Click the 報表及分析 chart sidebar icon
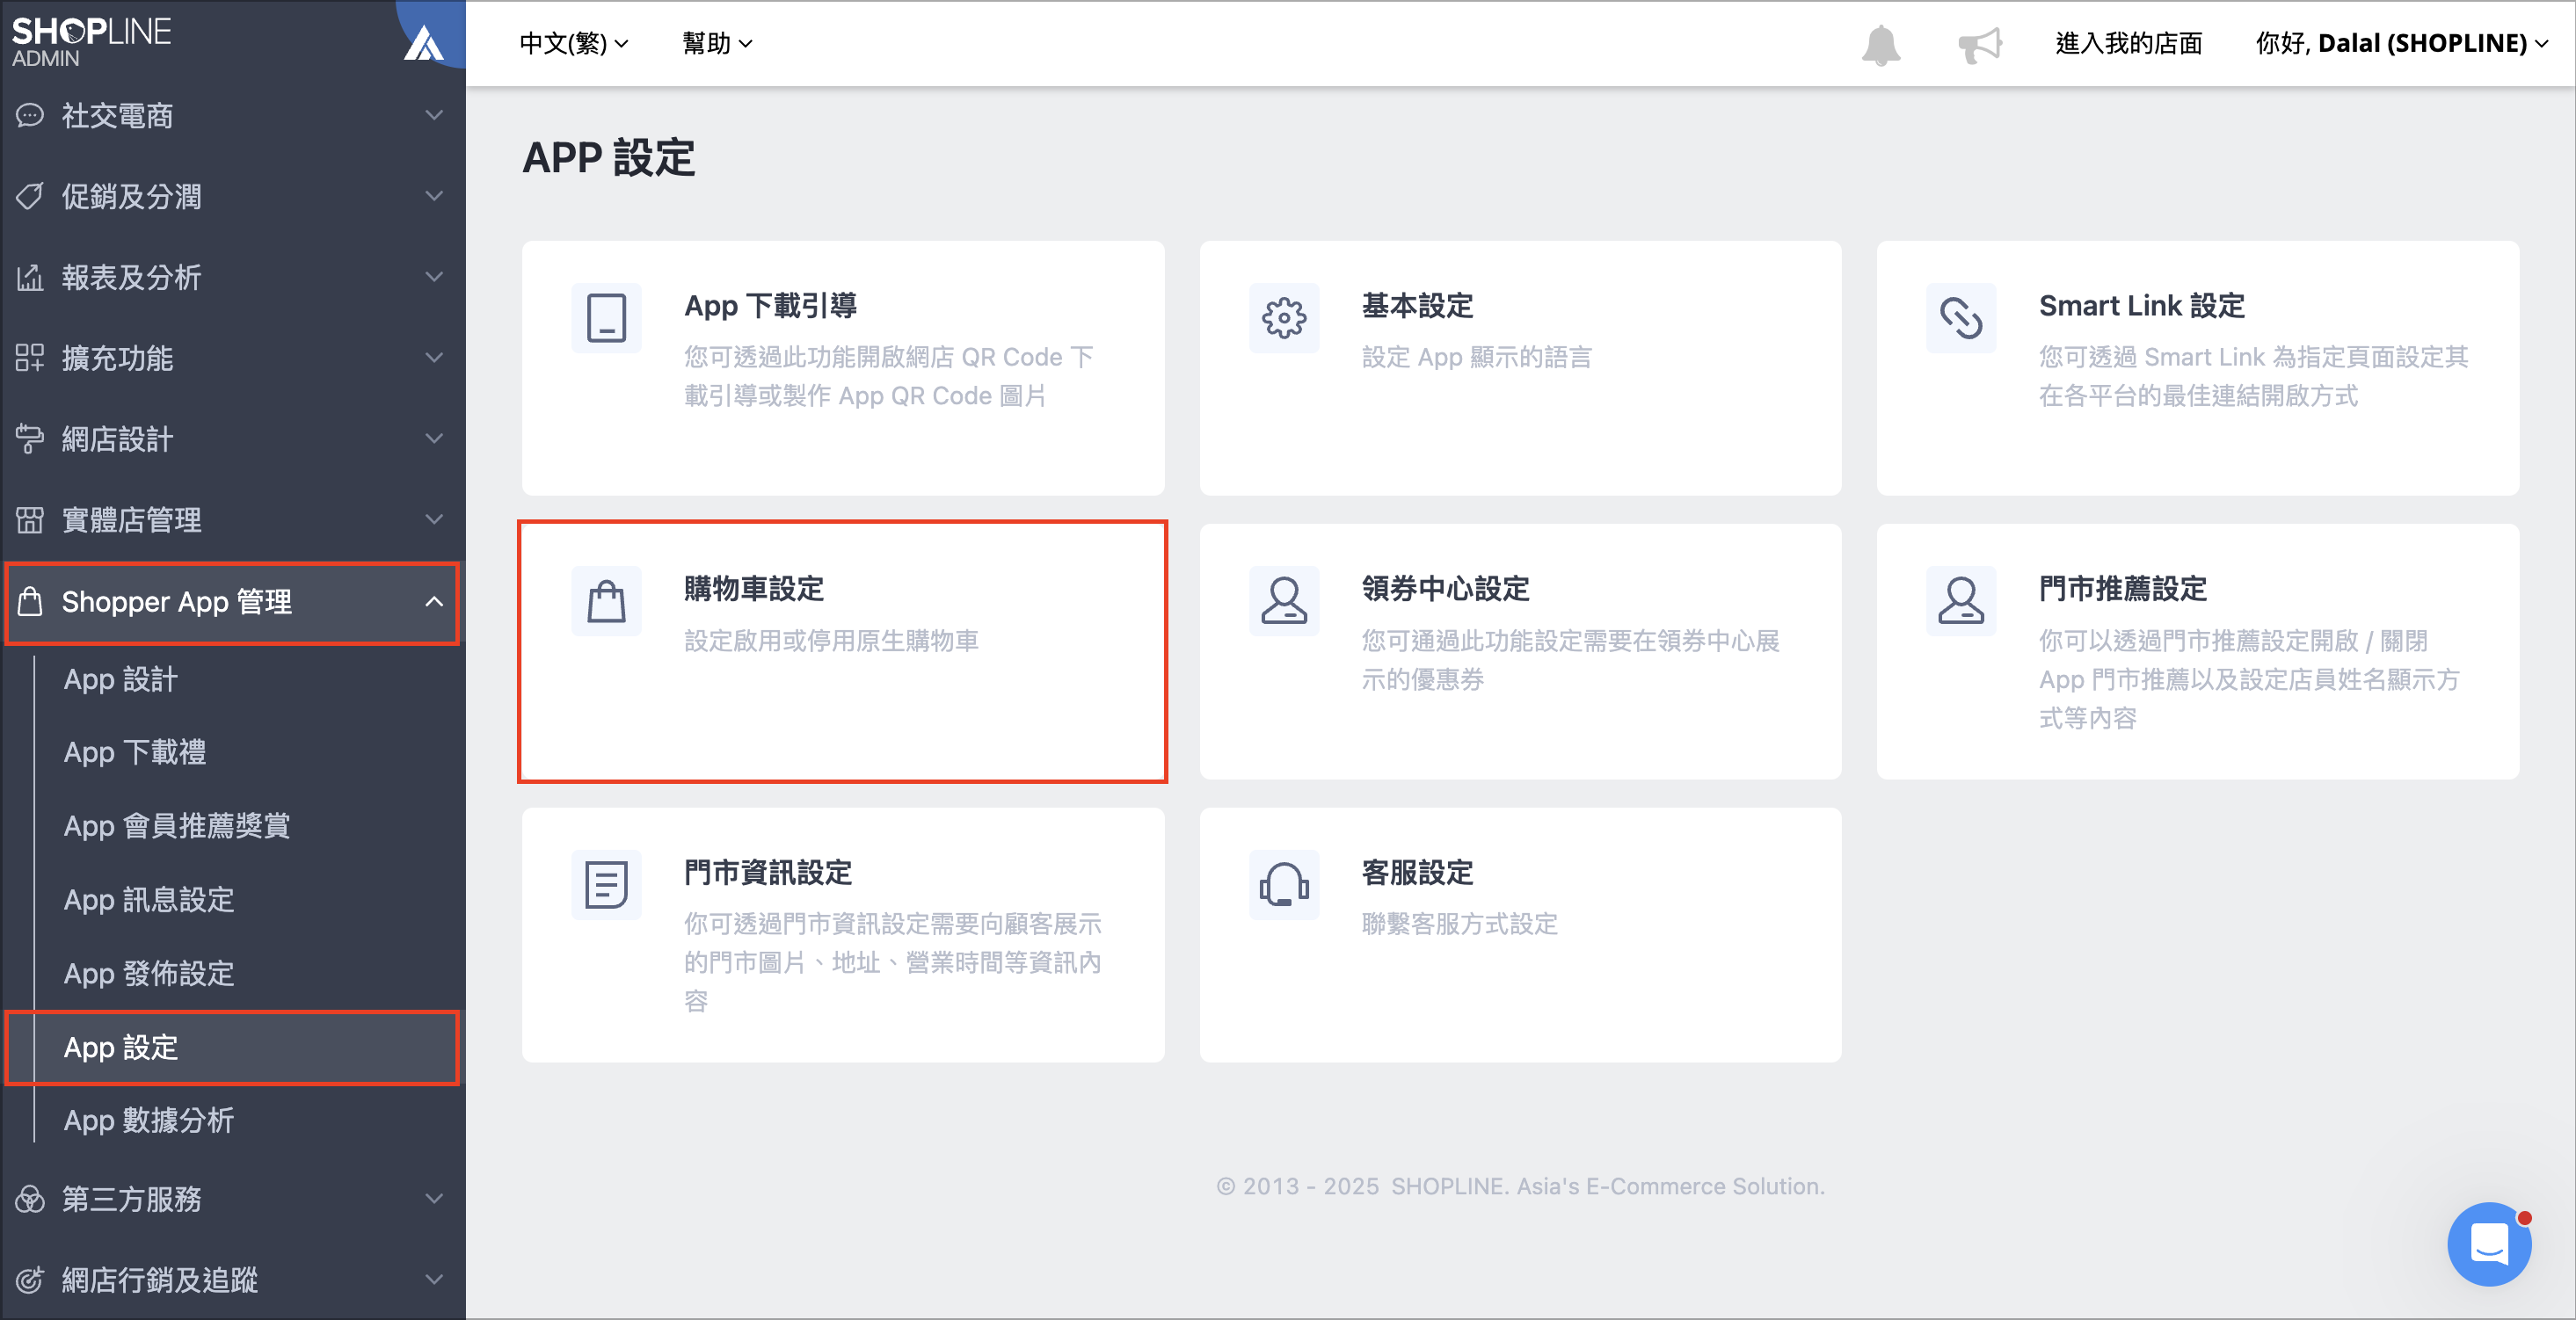The image size is (2576, 1320). [30, 277]
